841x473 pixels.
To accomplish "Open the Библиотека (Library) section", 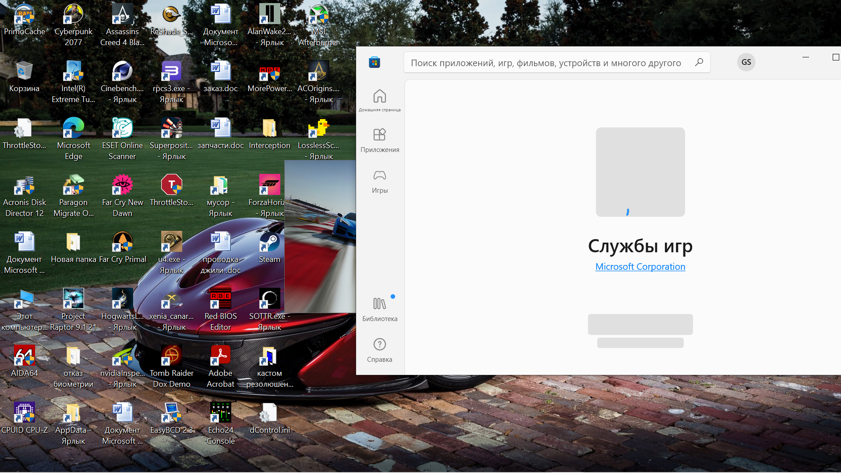I will (x=379, y=309).
